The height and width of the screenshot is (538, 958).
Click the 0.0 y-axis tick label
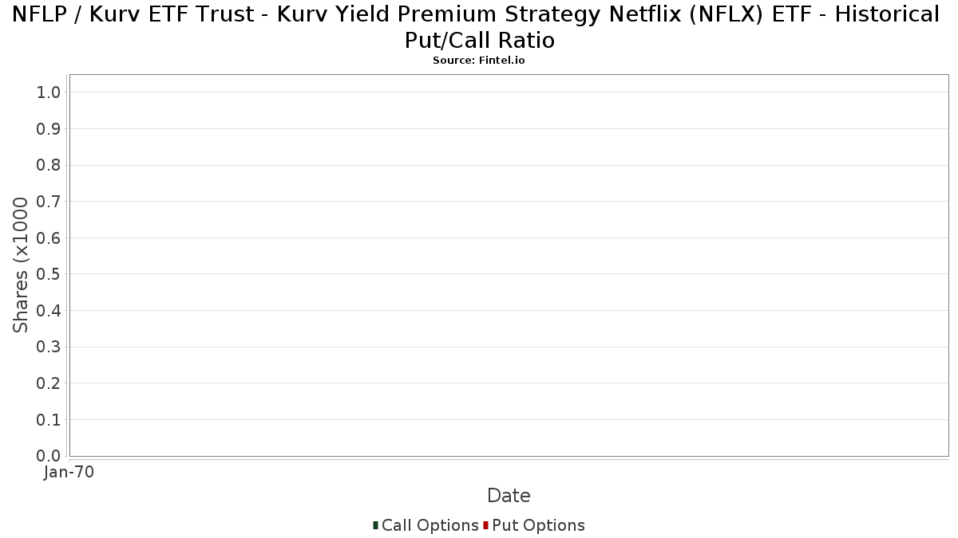pyautogui.click(x=49, y=456)
